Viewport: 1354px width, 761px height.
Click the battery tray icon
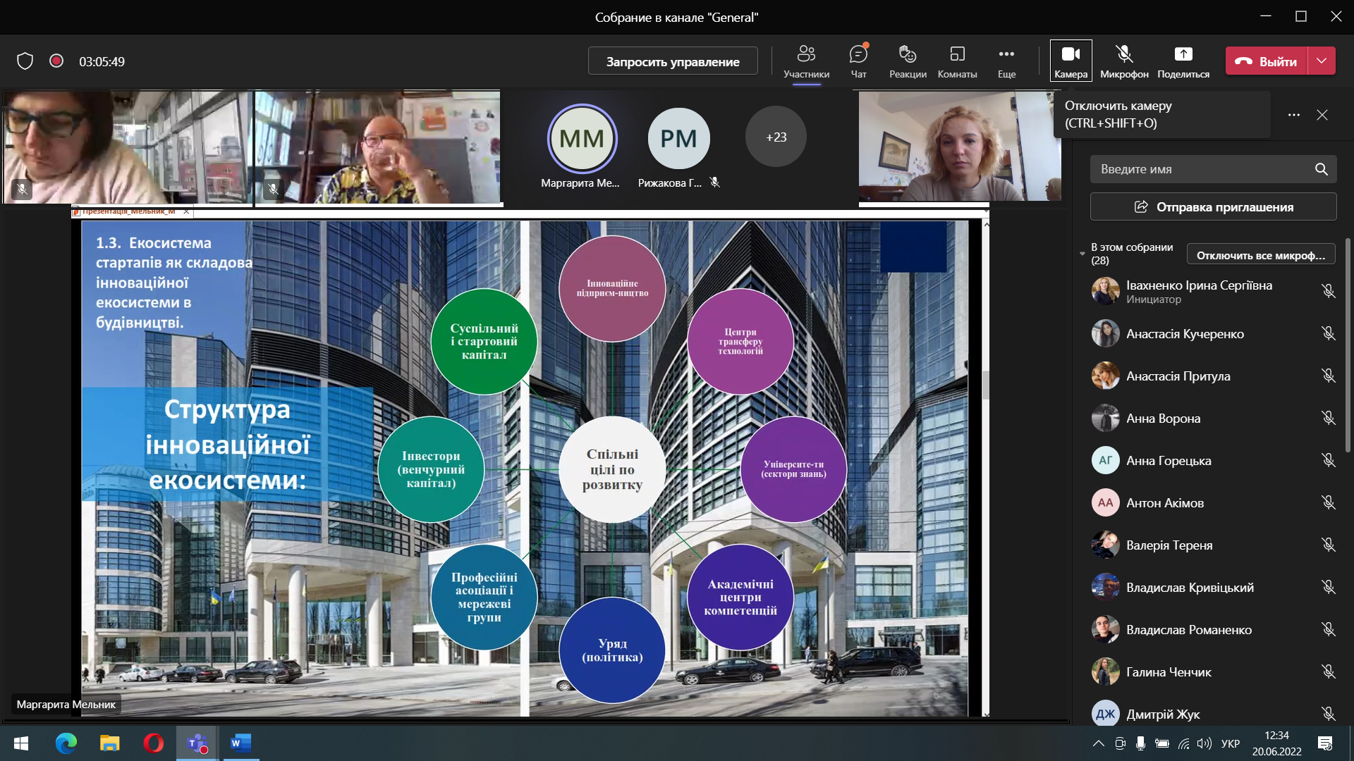coord(1162,743)
